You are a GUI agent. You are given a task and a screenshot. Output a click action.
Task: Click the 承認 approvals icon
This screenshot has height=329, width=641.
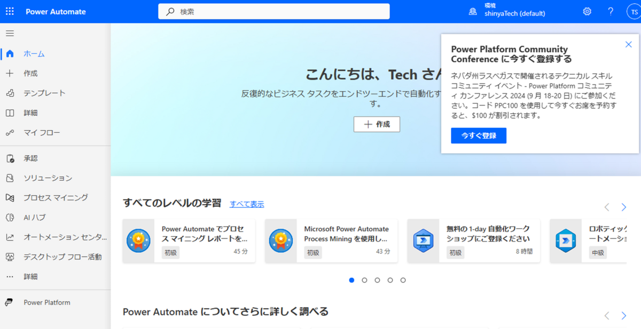click(10, 158)
